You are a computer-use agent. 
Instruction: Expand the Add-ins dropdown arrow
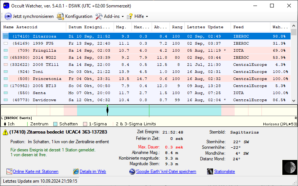123,17
